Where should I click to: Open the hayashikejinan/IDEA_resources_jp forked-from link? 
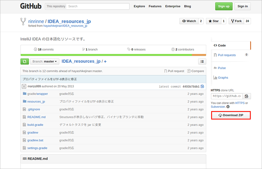(x=65, y=26)
